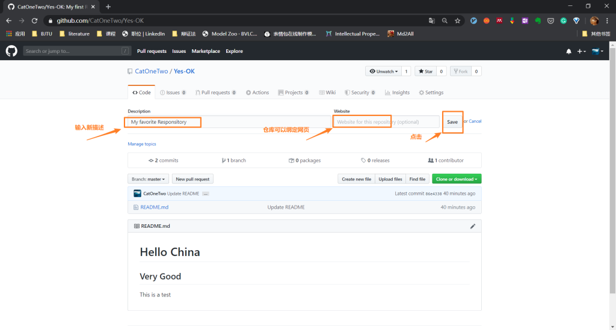Viewport: 616px width, 330px height.
Task: Click the zoom magnifier icon in address bar
Action: pyautogui.click(x=445, y=21)
